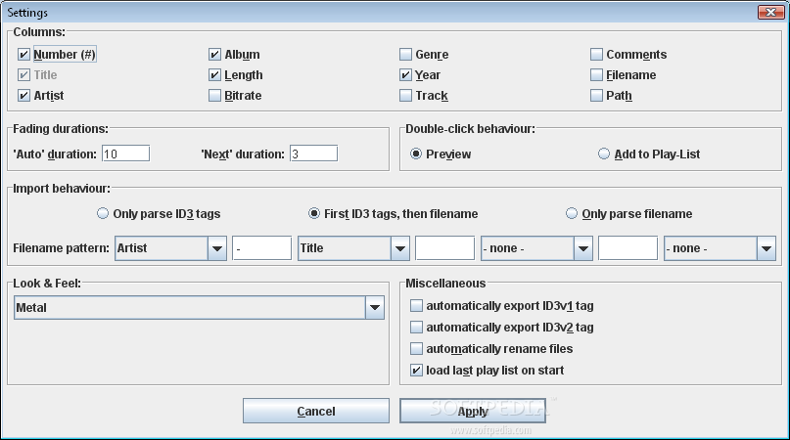Uncheck the Artist column checkbox
790x440 pixels.
(23, 95)
